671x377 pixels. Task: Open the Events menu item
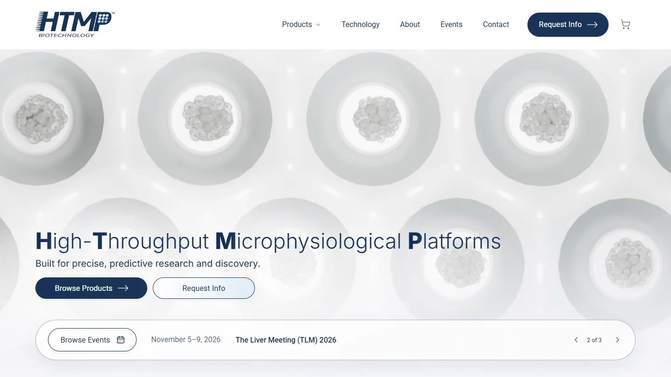coord(452,25)
